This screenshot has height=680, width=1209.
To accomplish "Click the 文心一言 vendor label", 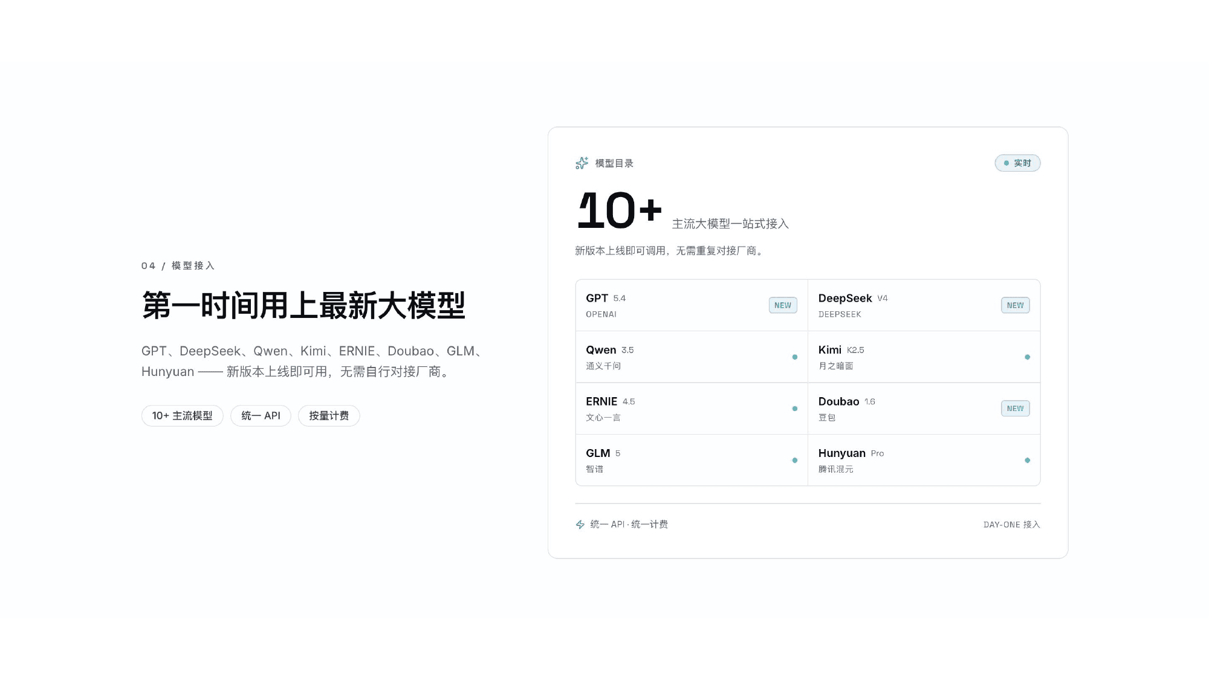I will coord(603,418).
